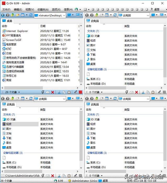Select 电脑管家 in the desktop list

click(9, 44)
